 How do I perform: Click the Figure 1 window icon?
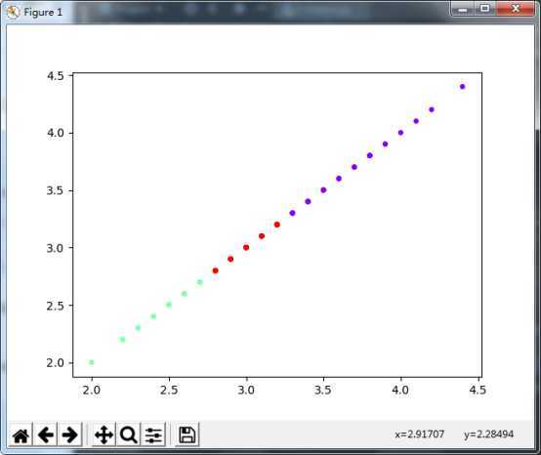(13, 13)
